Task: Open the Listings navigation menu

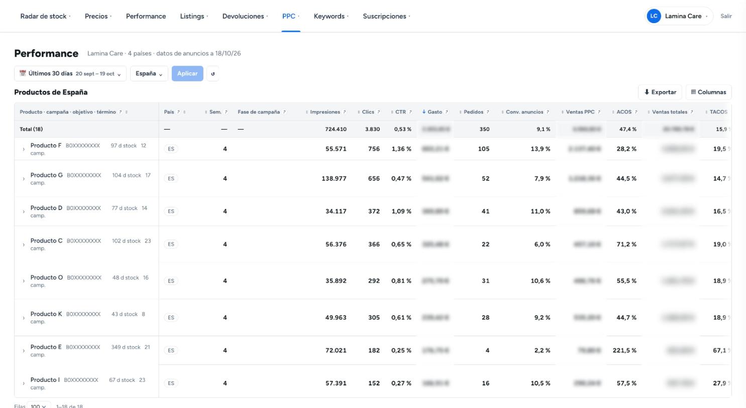Action: pyautogui.click(x=194, y=16)
